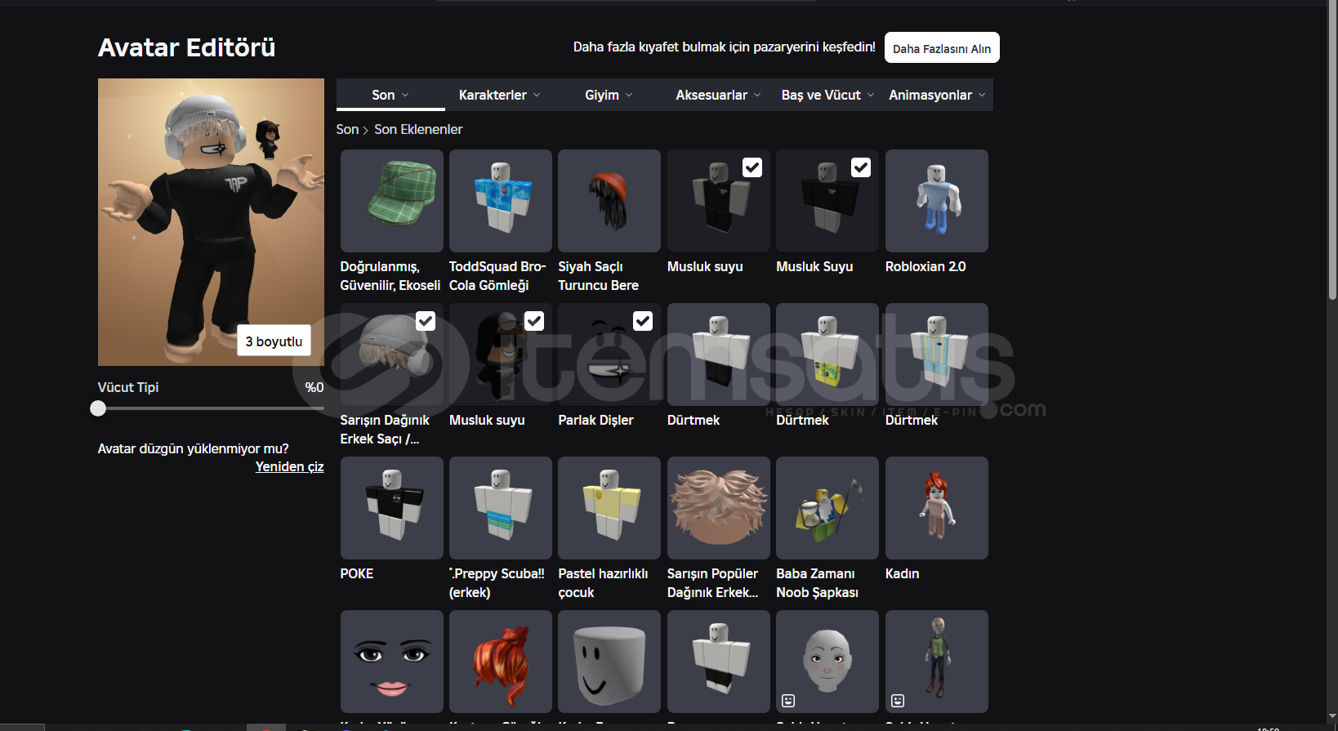Click the emote badge on the bald head item
The image size is (1338, 731).
tap(788, 701)
